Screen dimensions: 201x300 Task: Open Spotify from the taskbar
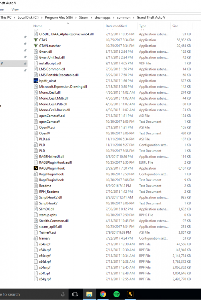pos(117,294)
